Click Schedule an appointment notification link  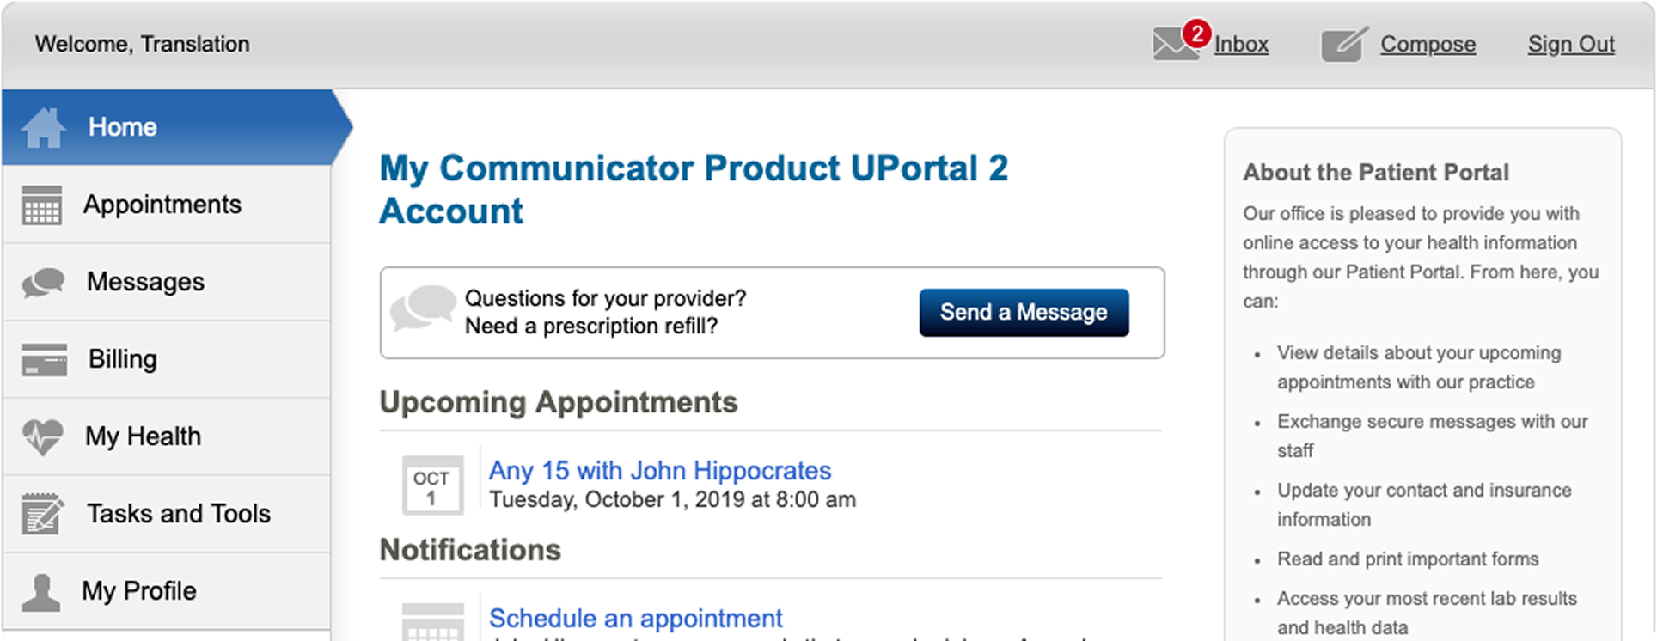point(635,618)
